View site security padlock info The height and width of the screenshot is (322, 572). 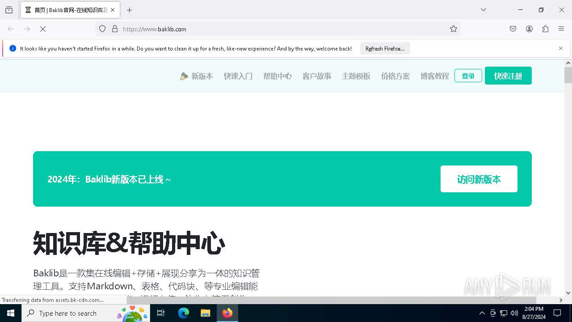(114, 29)
